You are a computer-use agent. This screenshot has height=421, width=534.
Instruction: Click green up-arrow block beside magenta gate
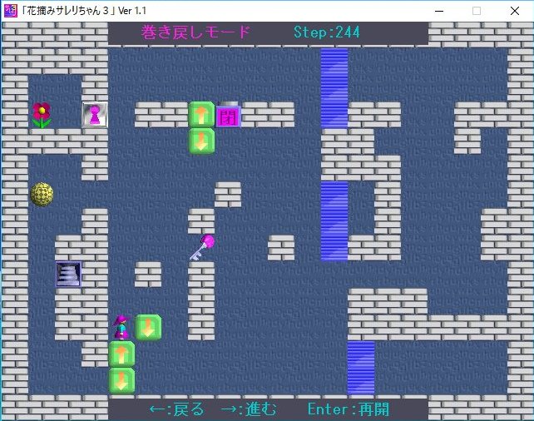tap(201, 114)
